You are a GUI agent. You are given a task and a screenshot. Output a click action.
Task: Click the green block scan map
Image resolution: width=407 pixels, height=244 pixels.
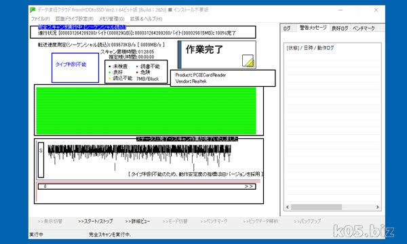tap(146, 110)
